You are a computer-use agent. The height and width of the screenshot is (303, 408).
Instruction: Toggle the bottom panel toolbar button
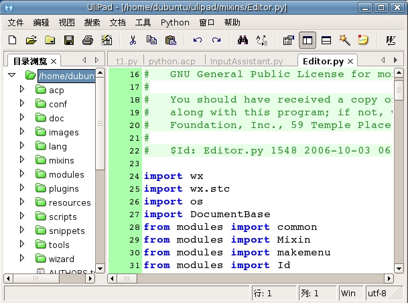pyautogui.click(x=326, y=40)
